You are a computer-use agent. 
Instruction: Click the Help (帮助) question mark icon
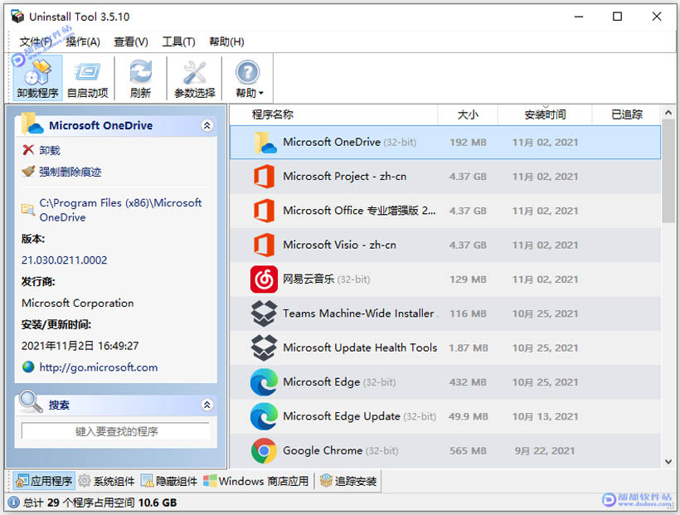(x=248, y=72)
